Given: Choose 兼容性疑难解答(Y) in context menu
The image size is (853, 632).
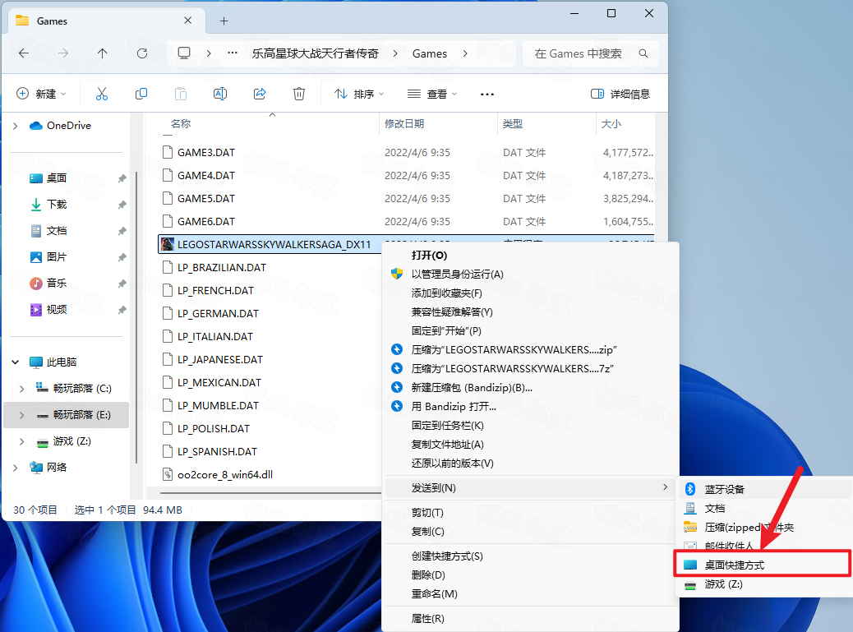Looking at the screenshot, I should coord(530,312).
